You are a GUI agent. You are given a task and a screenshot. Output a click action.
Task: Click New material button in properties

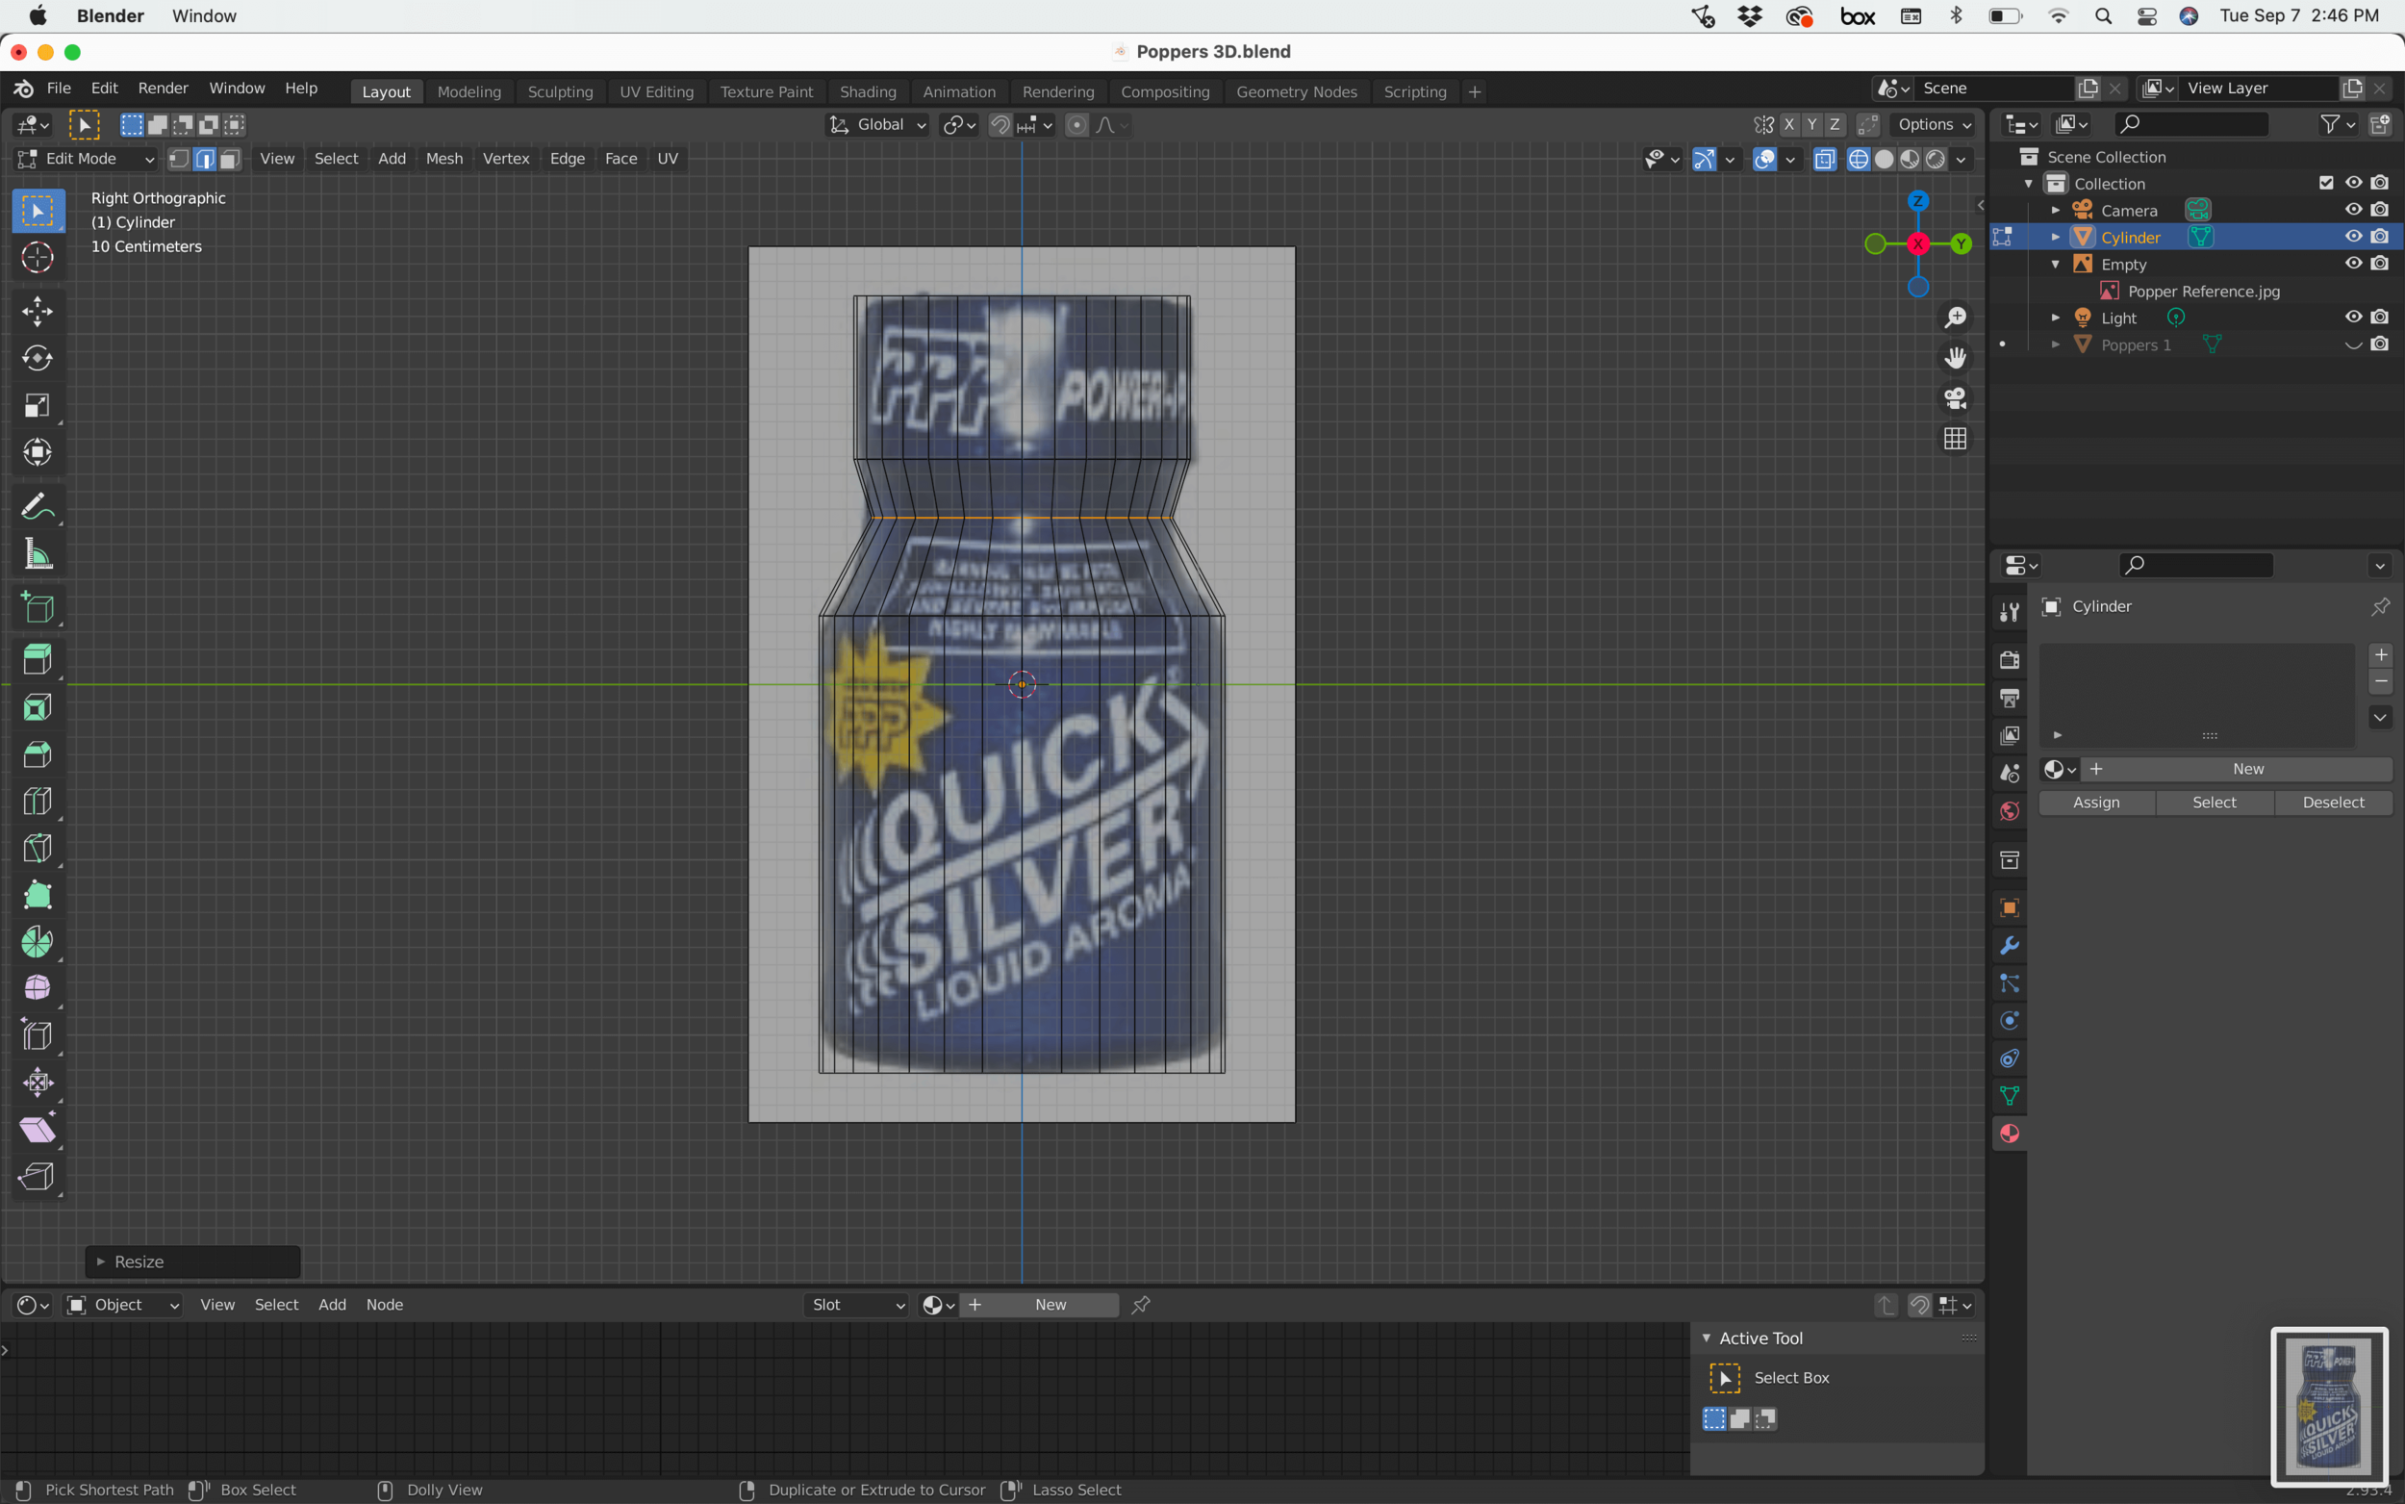tap(2247, 769)
